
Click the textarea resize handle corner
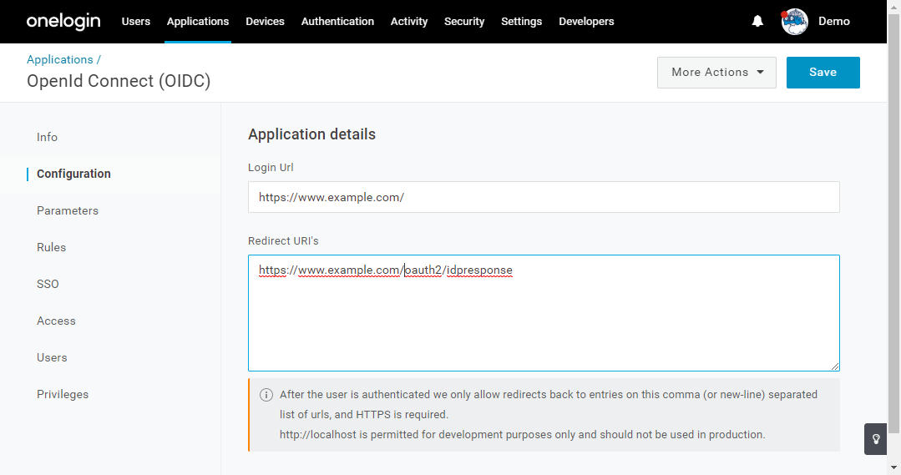[835, 366]
